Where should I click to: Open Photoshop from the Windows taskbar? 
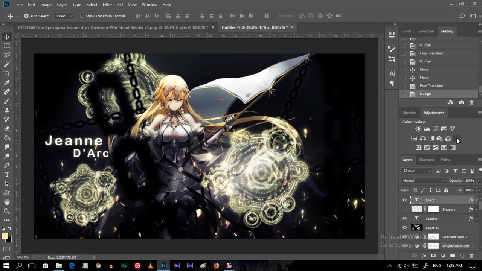coord(164,266)
